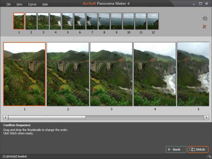Select large preview photo 2
The height and width of the screenshot is (159, 212).
[68, 74]
